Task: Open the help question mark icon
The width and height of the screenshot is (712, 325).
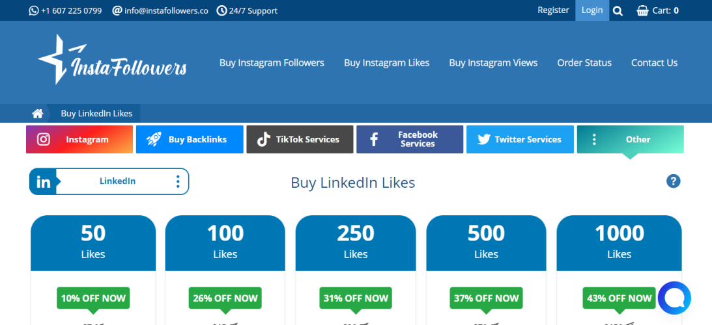Action: pos(674,181)
